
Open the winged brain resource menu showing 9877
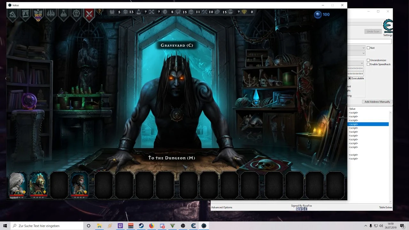(x=38, y=12)
